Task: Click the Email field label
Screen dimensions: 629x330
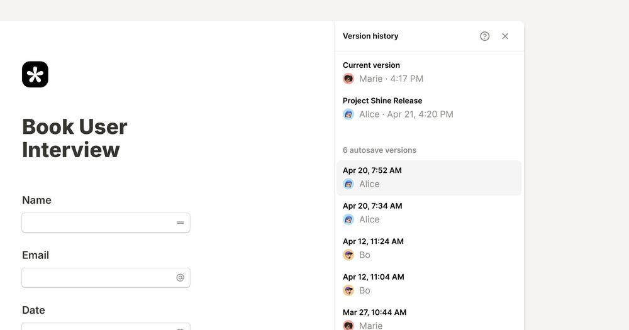Action: [x=35, y=255]
